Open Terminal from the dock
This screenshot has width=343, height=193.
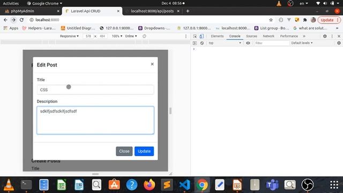(26, 185)
